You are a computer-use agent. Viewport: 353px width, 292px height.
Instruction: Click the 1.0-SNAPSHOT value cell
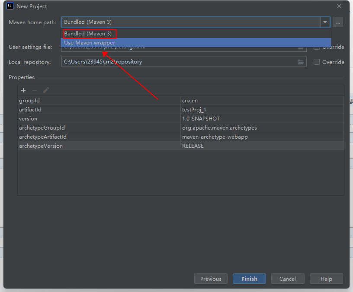[262, 119]
